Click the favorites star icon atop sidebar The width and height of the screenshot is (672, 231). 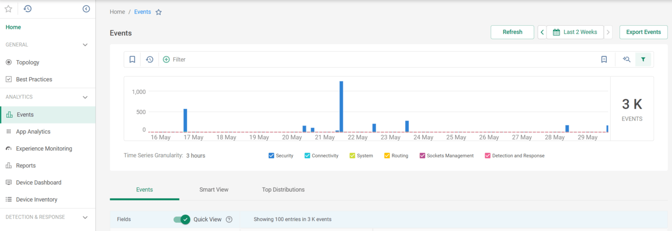(8, 9)
